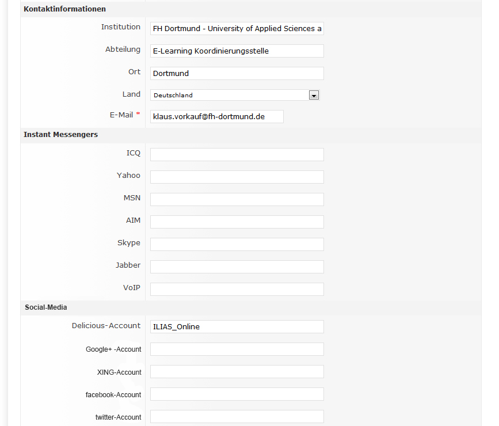
Task: Open the Land country dropdown arrow
Action: coord(314,96)
